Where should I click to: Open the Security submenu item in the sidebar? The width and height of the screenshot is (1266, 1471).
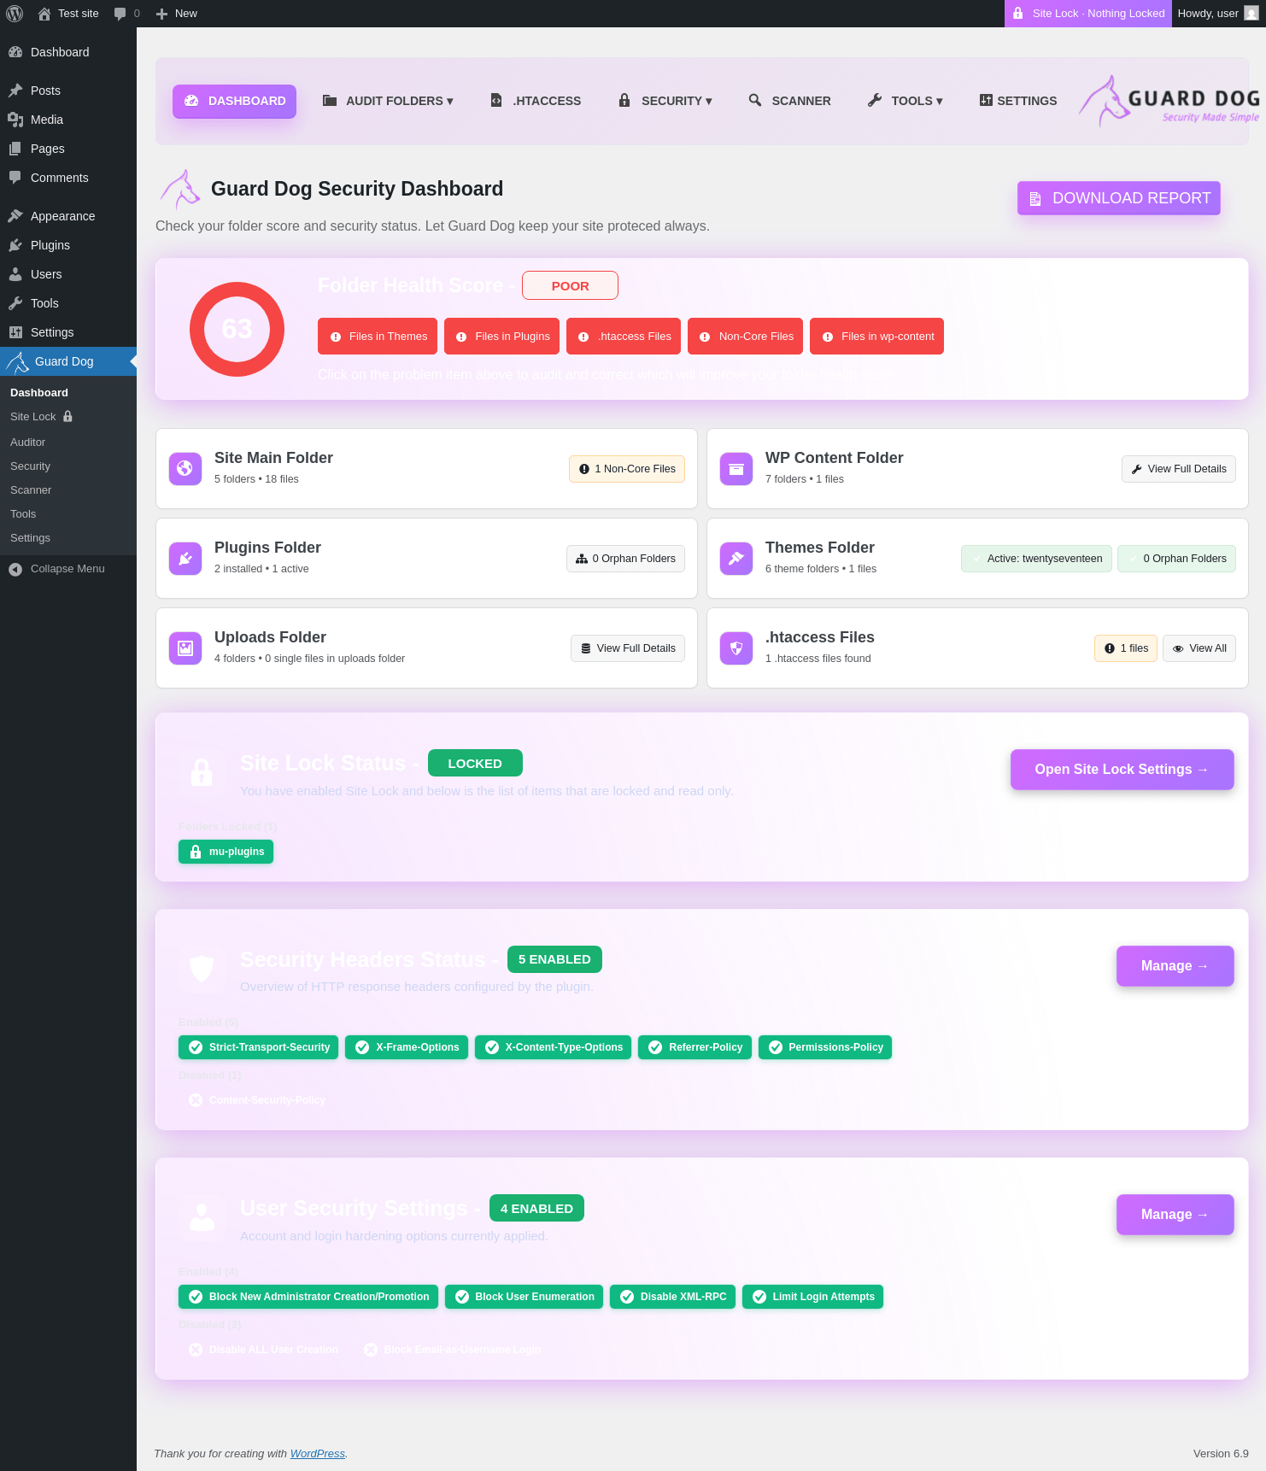click(68, 466)
